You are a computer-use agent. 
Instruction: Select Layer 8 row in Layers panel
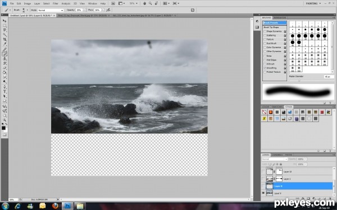click(x=297, y=186)
